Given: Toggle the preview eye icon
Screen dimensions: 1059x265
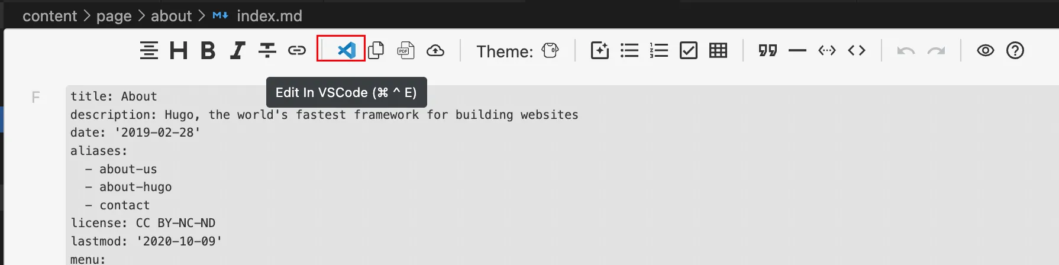Looking at the screenshot, I should 986,51.
